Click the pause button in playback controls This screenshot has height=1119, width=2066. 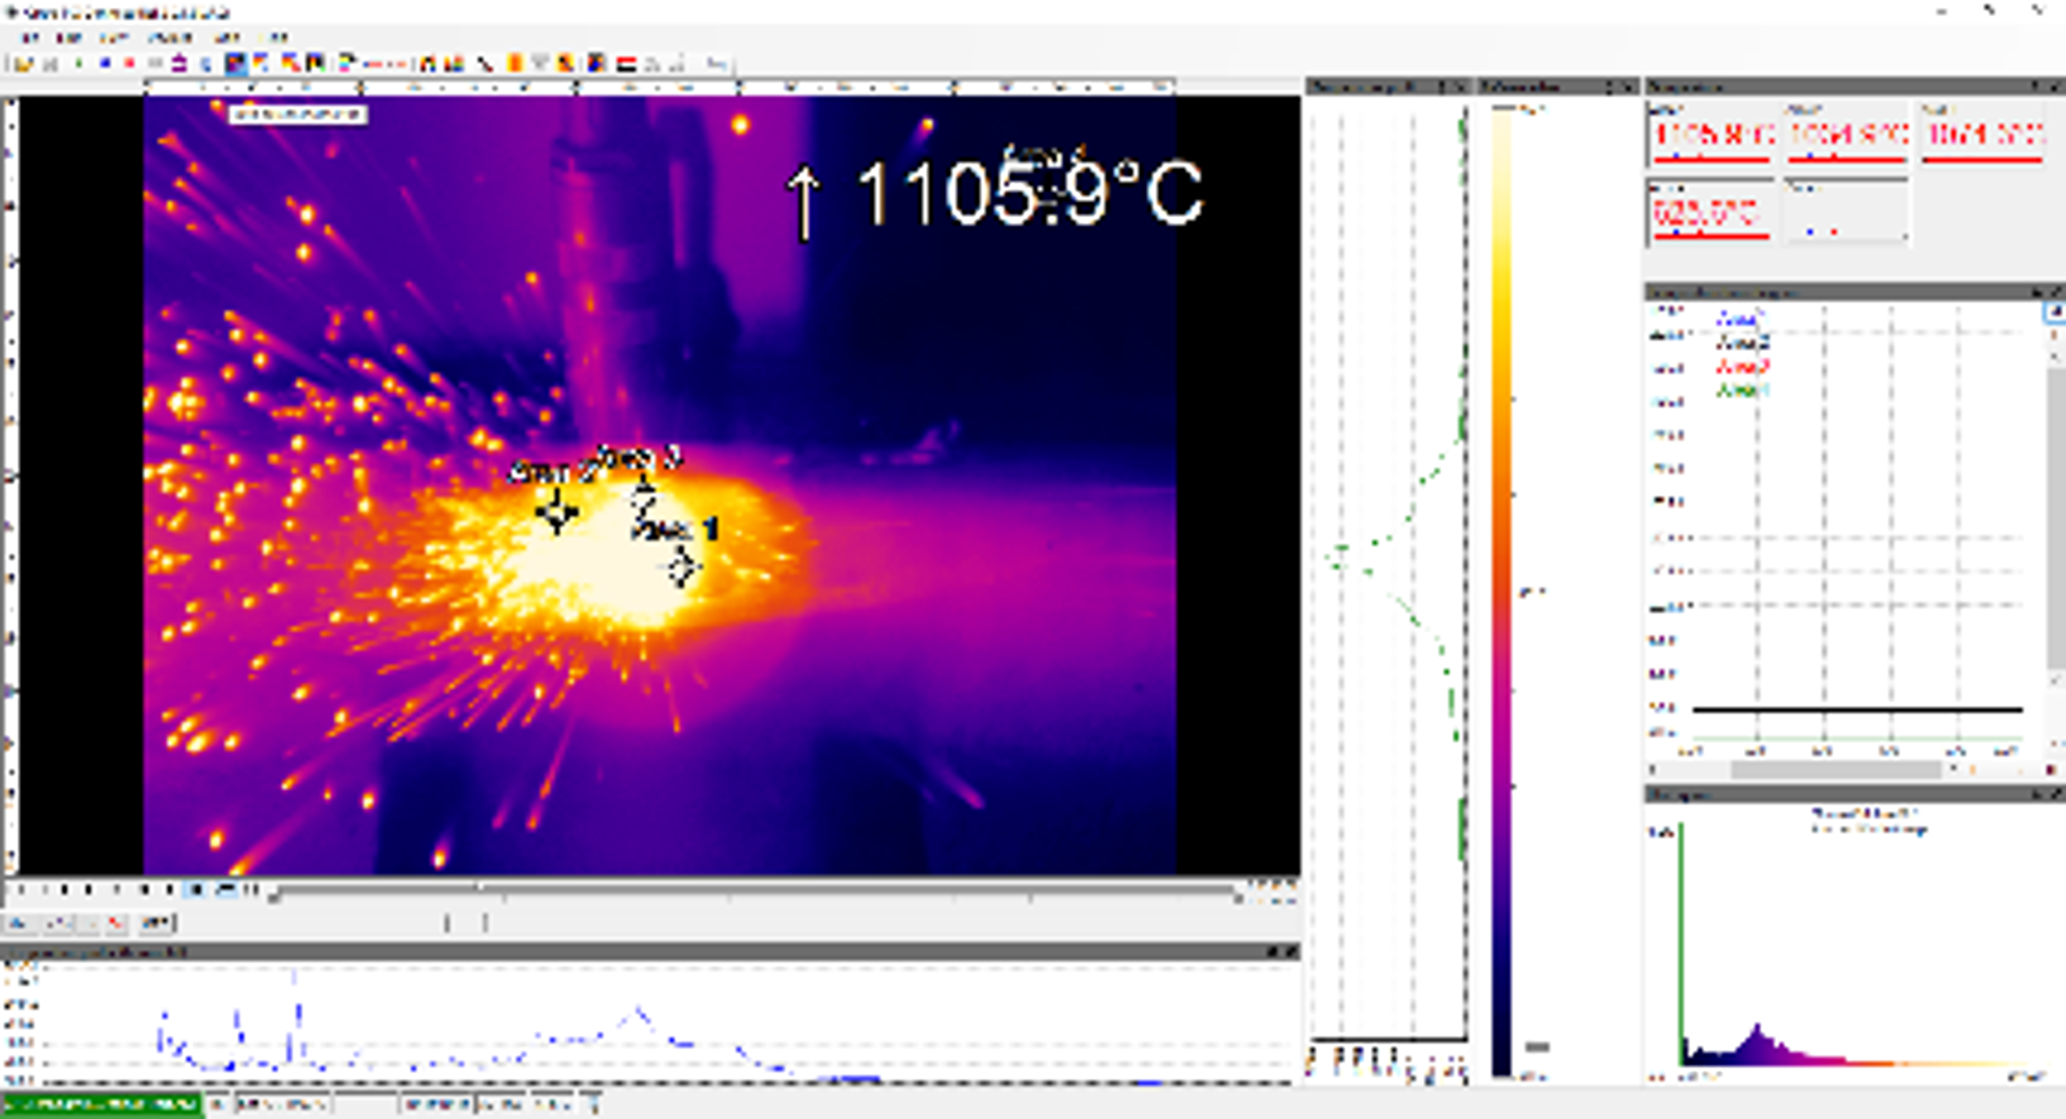(x=251, y=889)
